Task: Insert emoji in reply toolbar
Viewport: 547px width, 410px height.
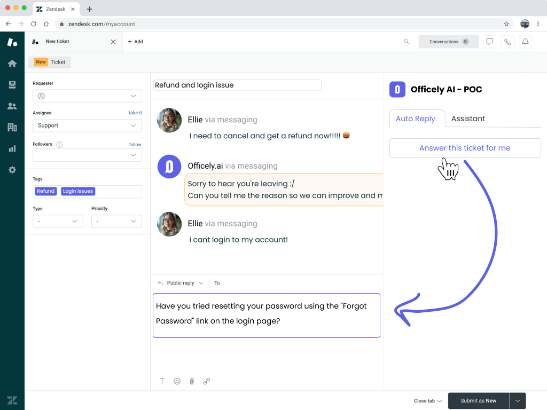Action: point(177,381)
